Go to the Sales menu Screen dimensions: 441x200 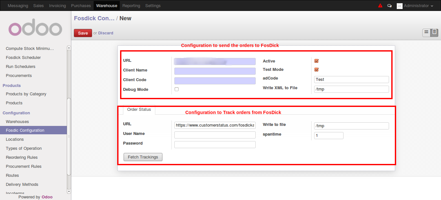point(38,6)
